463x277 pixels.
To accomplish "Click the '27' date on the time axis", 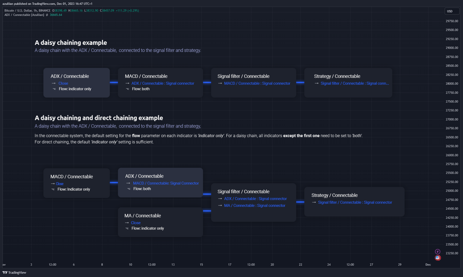I will pyautogui.click(x=371, y=265).
